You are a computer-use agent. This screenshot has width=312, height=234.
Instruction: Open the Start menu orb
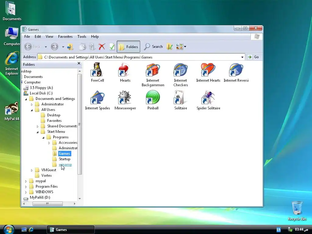(9, 229)
